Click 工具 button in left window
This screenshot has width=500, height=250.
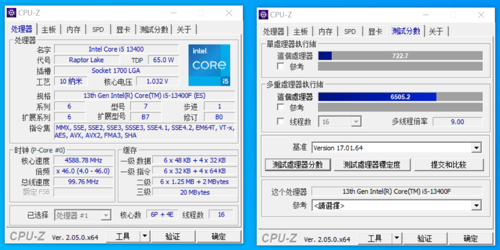click(x=123, y=236)
